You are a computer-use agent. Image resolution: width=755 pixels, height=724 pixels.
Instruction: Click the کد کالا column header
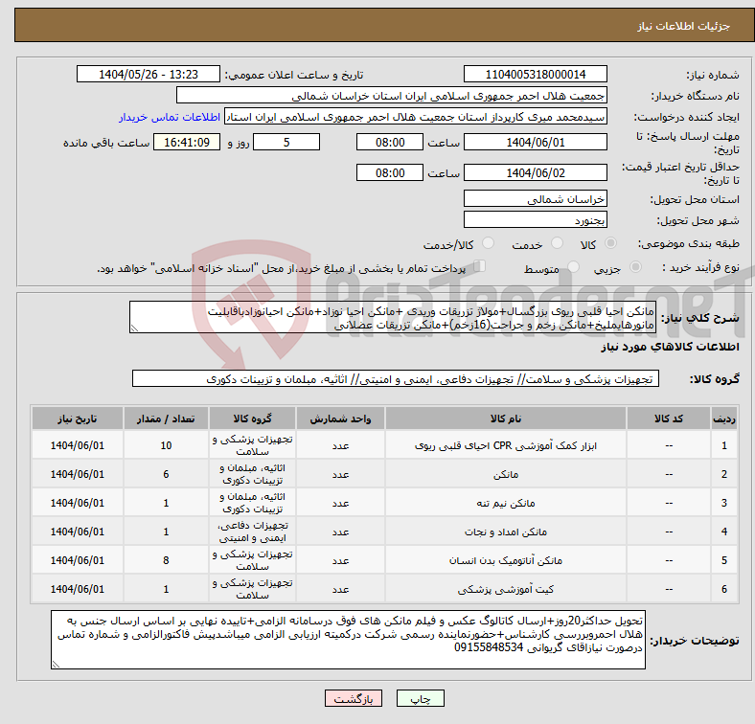[669, 419]
